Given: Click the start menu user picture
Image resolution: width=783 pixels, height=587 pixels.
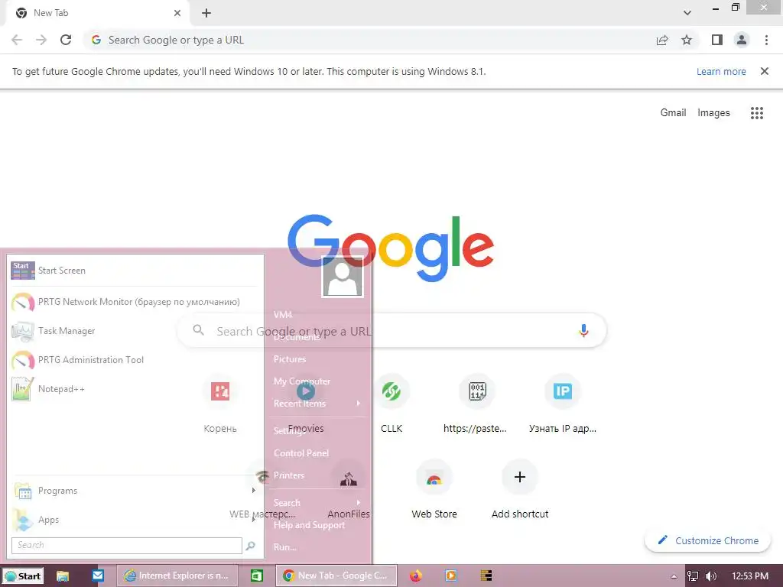Looking at the screenshot, I should pos(343,277).
